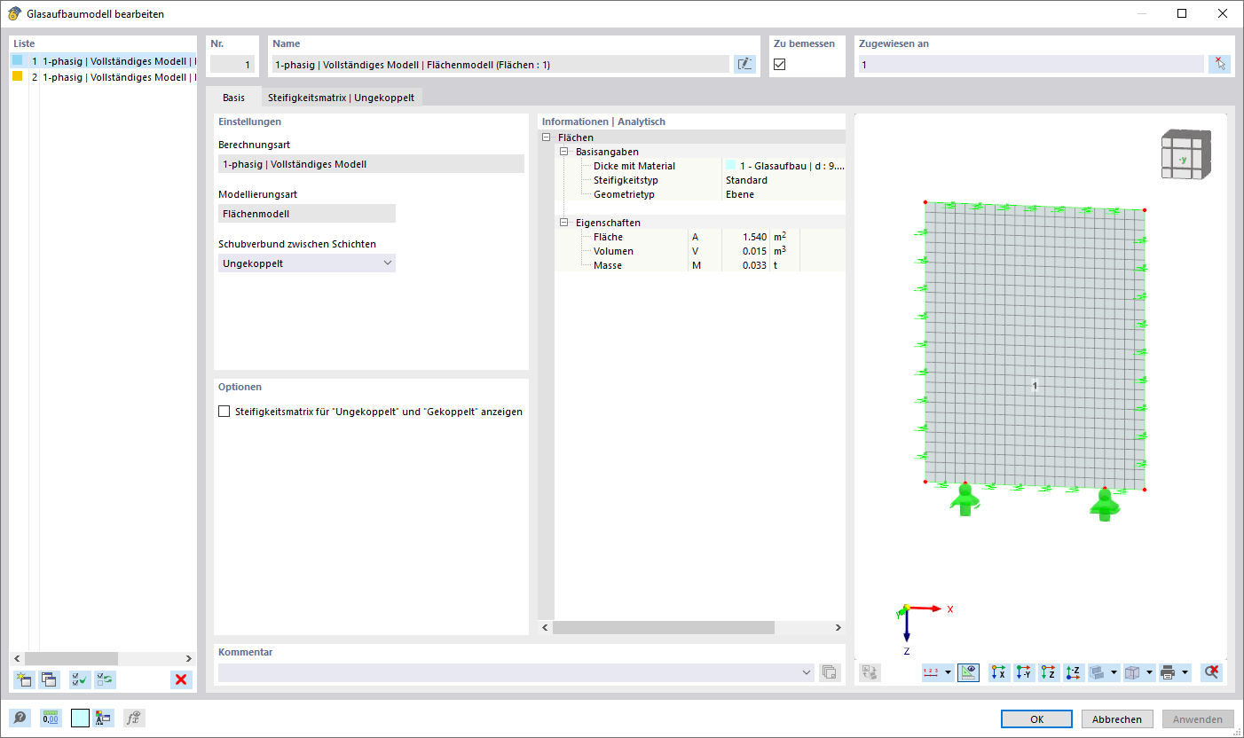Select list entry 2 in the Liste
The height and width of the screenshot is (738, 1244).
[x=103, y=77]
